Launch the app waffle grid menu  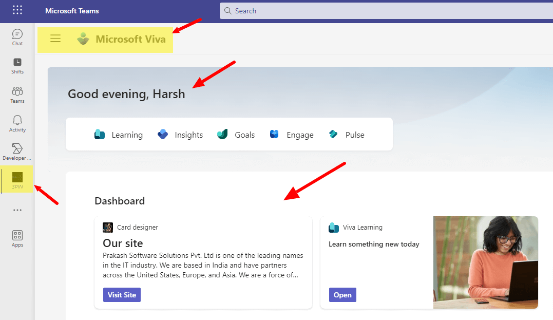(x=17, y=10)
